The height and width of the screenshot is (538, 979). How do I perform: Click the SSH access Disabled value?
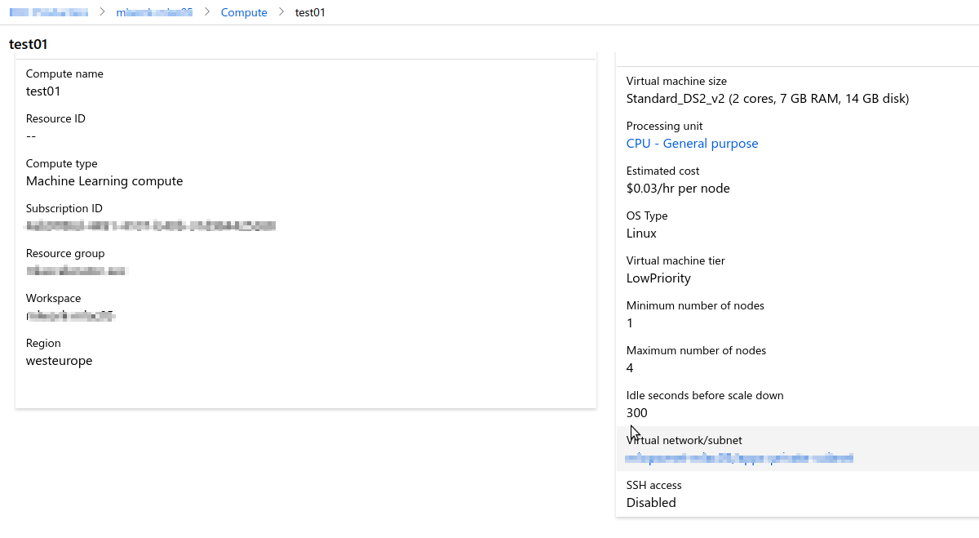pos(650,502)
